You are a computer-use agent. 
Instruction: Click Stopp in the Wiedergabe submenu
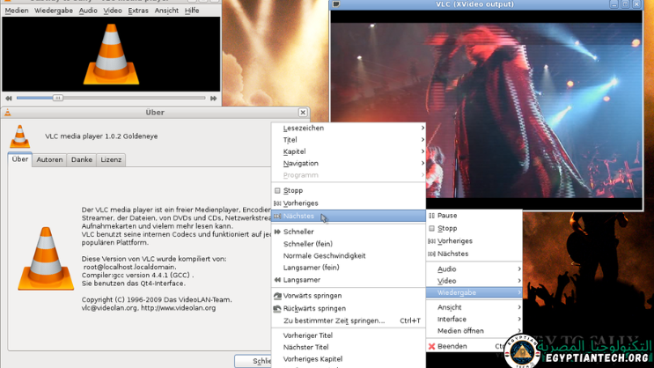point(349,190)
